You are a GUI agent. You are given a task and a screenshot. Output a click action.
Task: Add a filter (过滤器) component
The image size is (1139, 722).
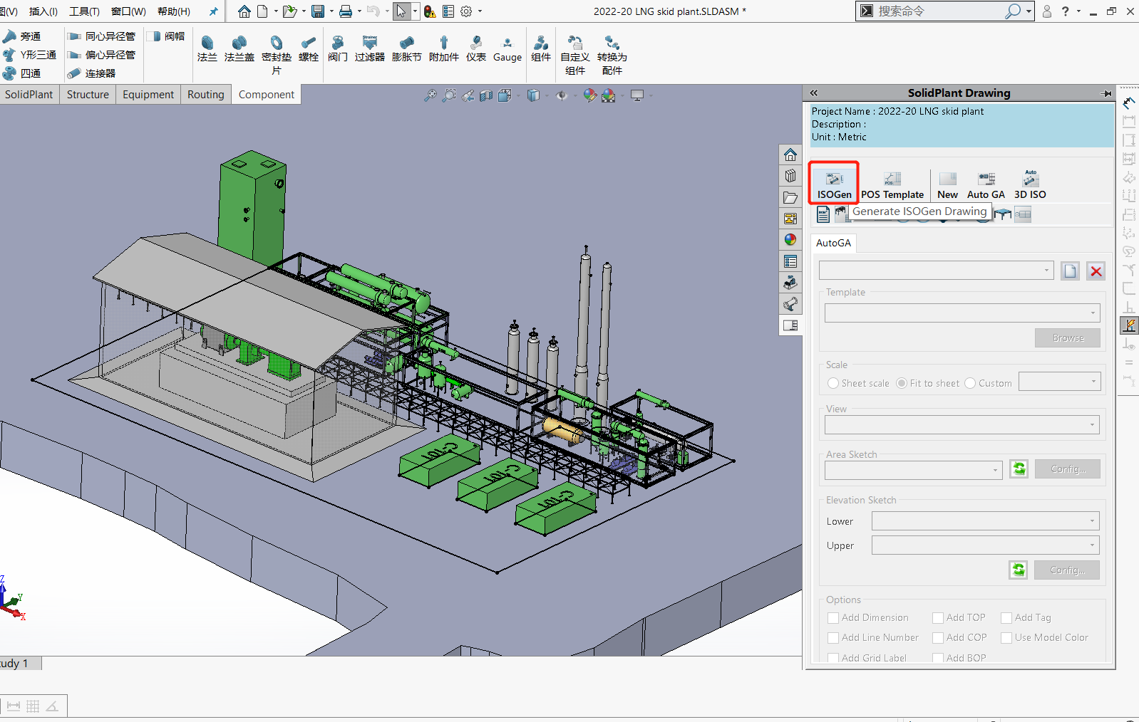tap(369, 48)
